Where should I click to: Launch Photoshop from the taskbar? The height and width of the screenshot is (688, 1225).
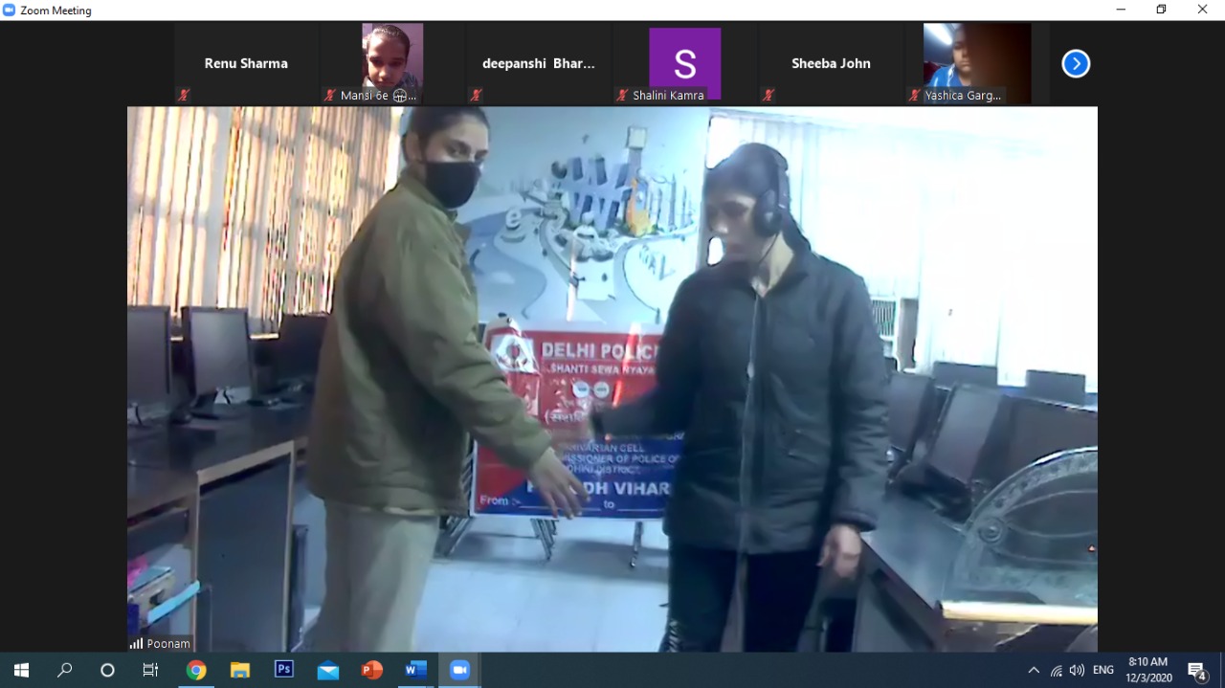284,670
